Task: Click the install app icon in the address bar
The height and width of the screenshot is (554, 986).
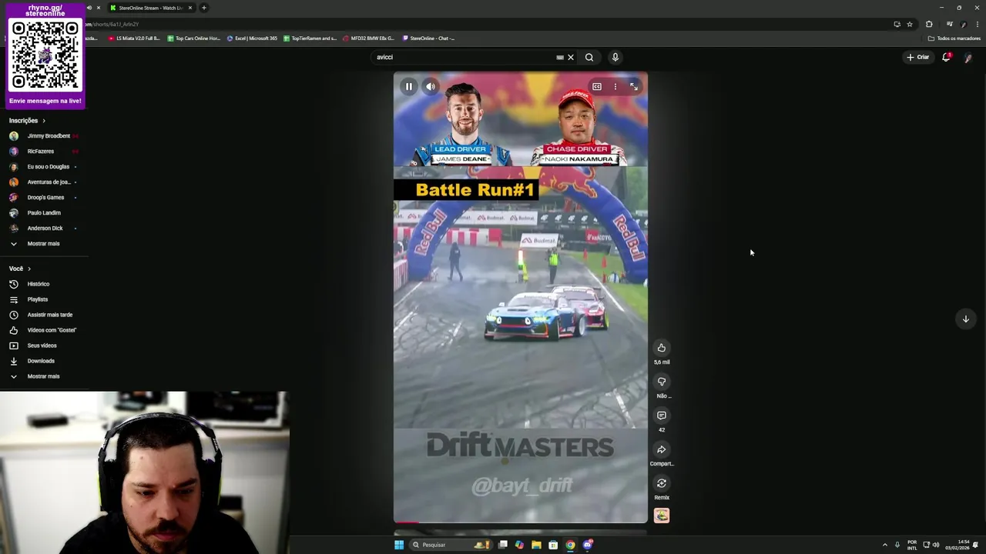Action: 897,25
